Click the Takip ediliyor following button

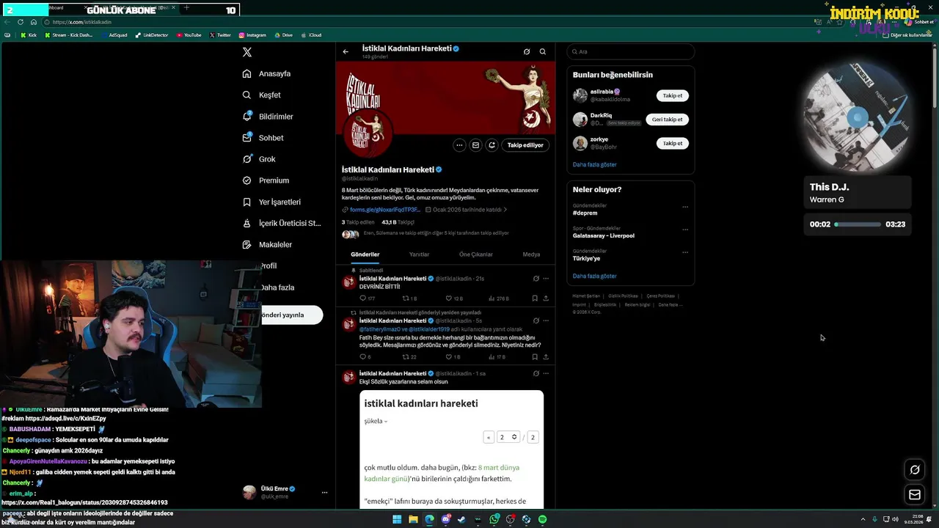(x=525, y=145)
